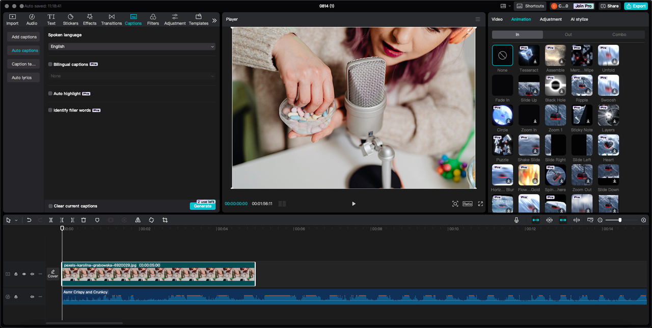This screenshot has width=652, height=328.
Task: Open the Spoken language English dropdown
Action: click(131, 46)
